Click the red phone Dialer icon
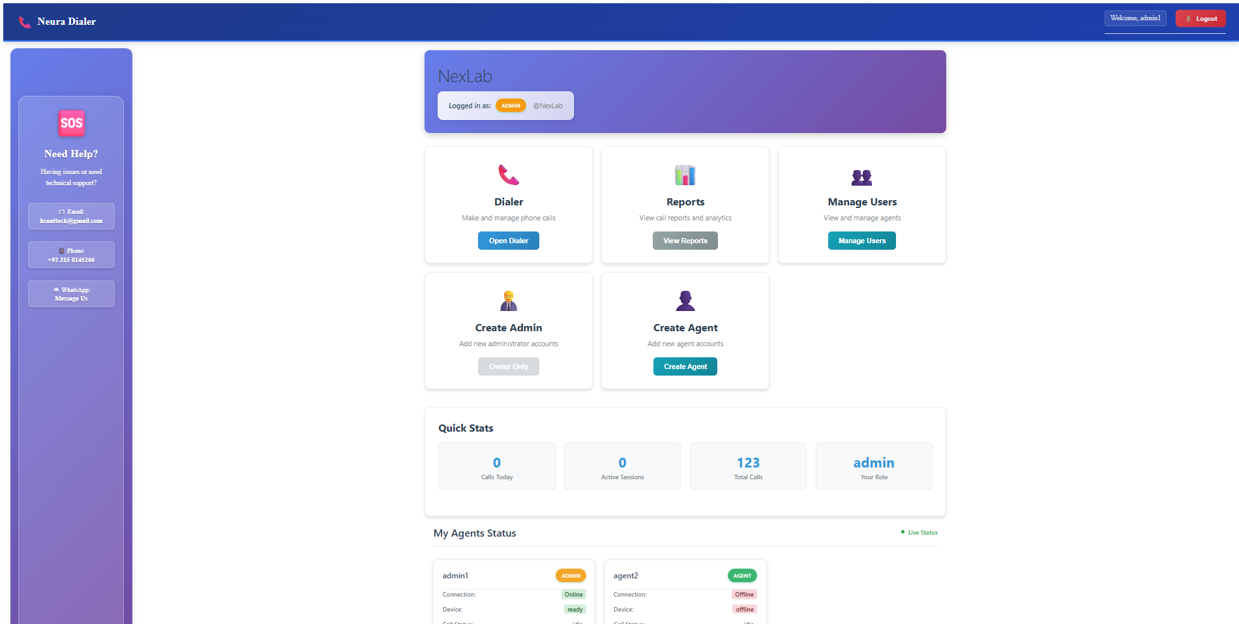Image resolution: width=1239 pixels, height=624 pixels. click(x=509, y=175)
